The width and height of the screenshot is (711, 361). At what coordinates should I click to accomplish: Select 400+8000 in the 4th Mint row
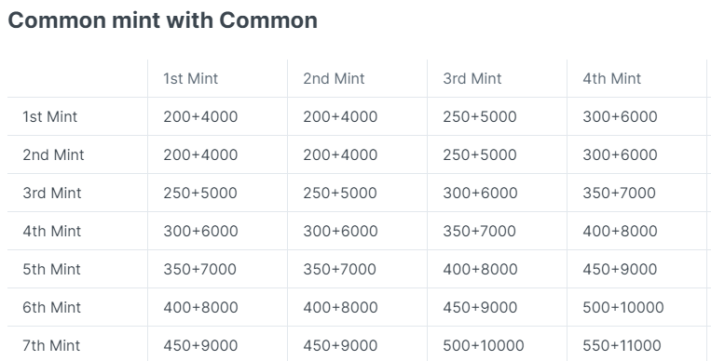pos(620,231)
